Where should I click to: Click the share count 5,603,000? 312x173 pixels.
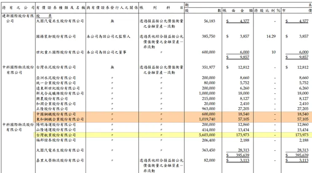[x=207, y=135]
